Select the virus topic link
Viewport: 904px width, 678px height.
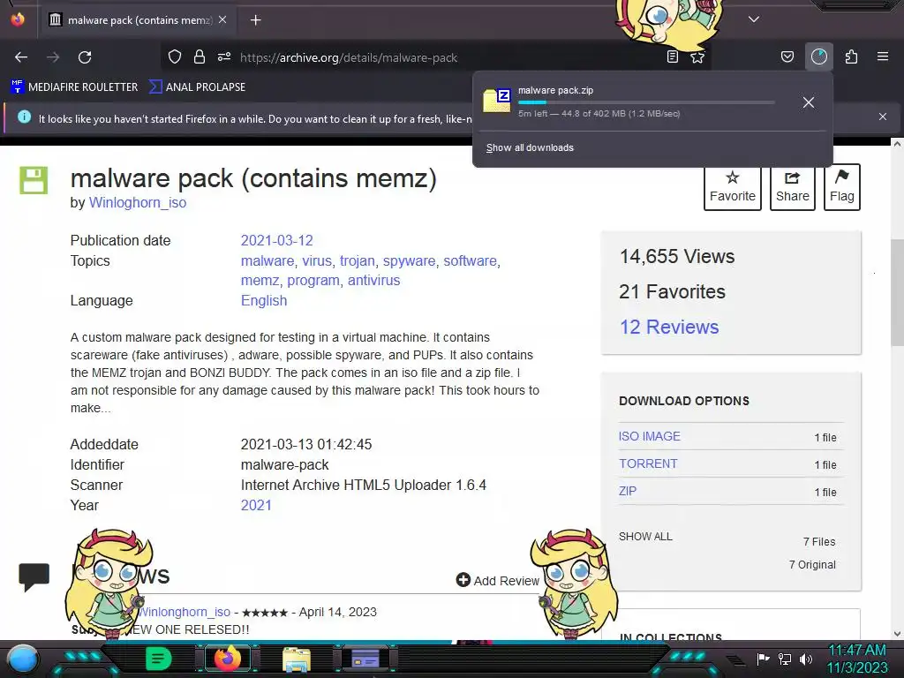(x=317, y=260)
